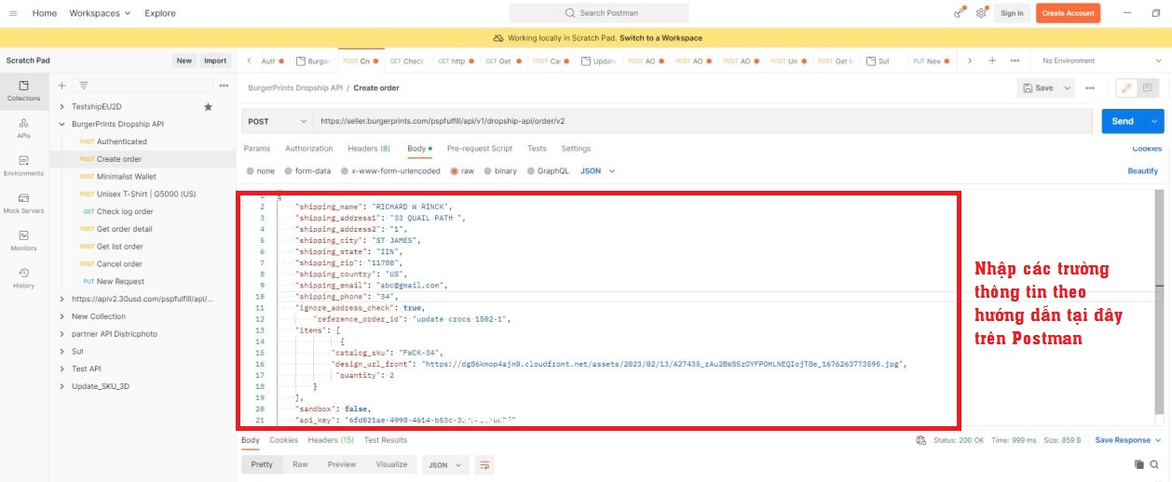Open the Authorization tab
This screenshot has height=482, width=1172.
pos(308,149)
